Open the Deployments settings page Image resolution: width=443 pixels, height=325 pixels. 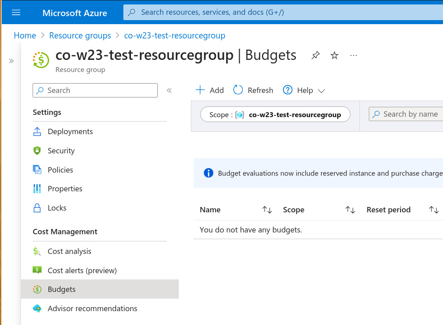(x=70, y=131)
